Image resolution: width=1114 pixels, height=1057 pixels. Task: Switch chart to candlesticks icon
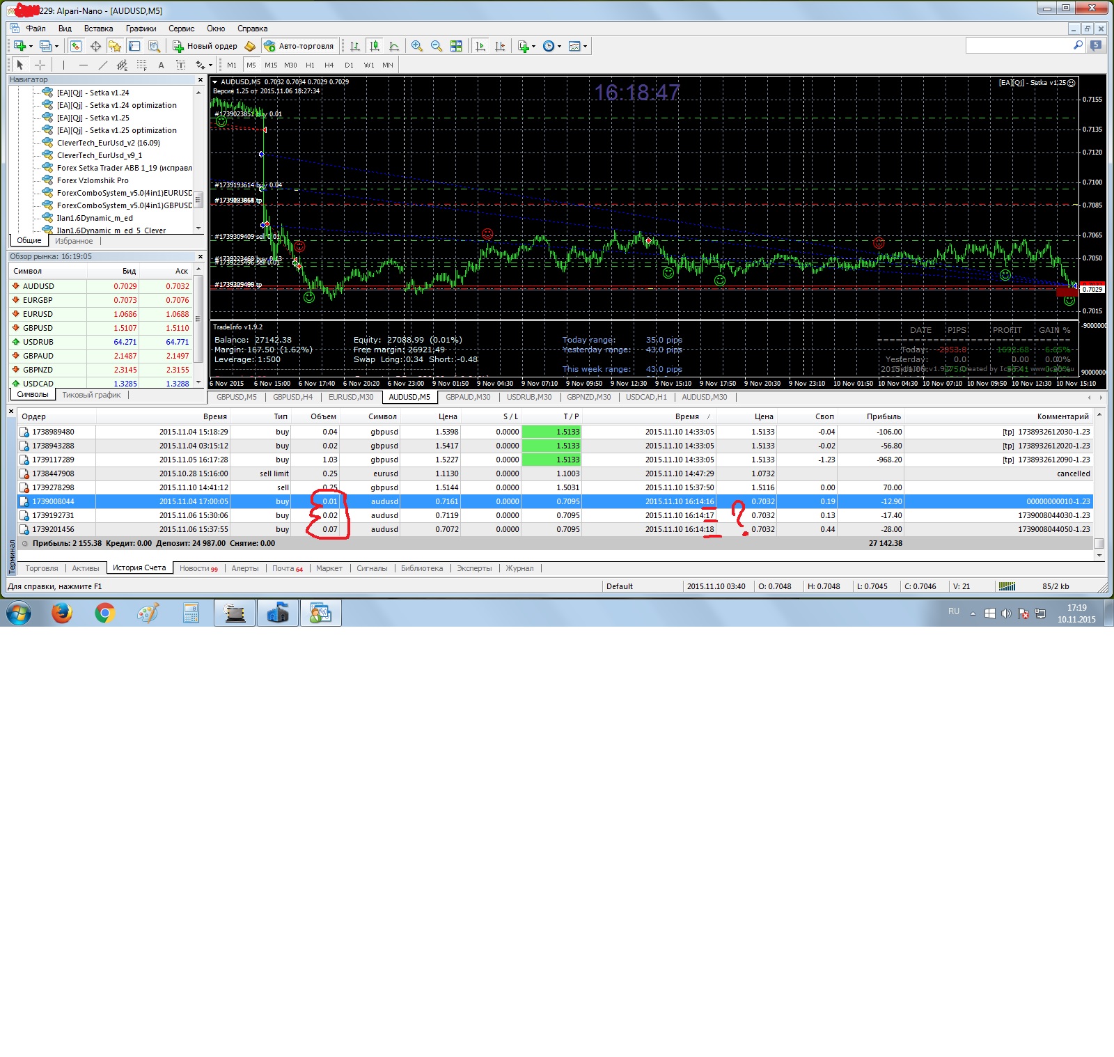pos(375,46)
